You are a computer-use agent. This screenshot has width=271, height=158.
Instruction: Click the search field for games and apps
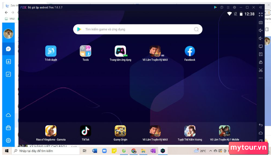pyautogui.click(x=138, y=29)
